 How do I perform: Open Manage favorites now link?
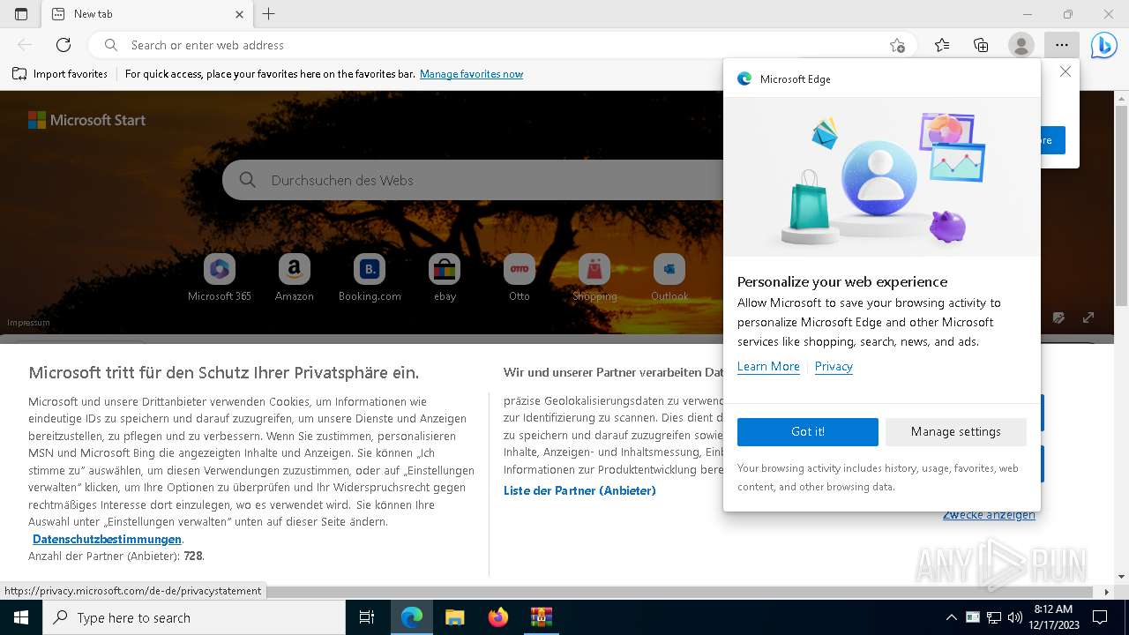[471, 74]
